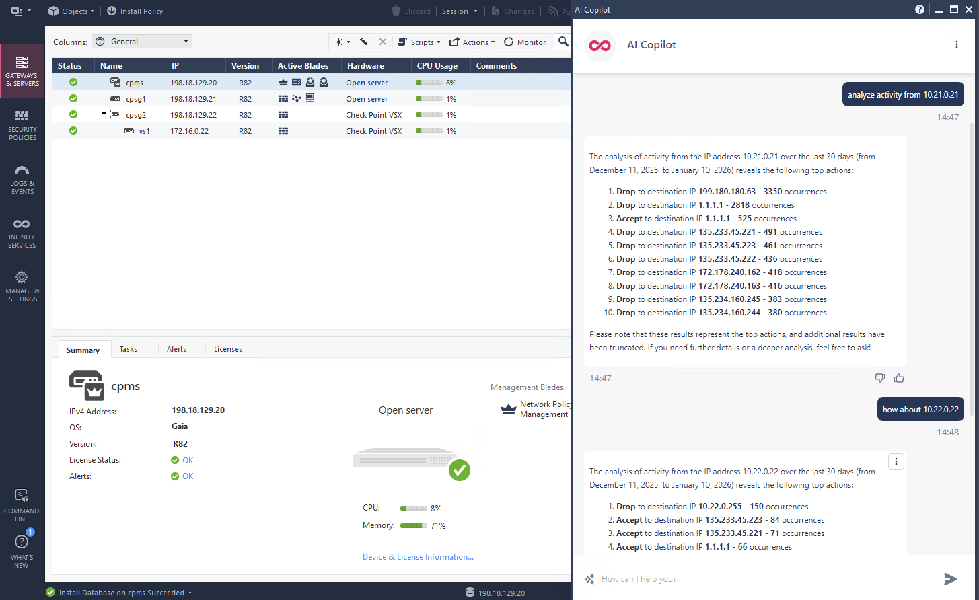Switch to the Alerts tab

pyautogui.click(x=176, y=349)
